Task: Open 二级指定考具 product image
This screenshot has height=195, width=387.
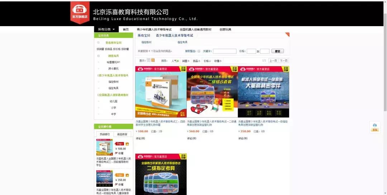Action: [161, 174]
